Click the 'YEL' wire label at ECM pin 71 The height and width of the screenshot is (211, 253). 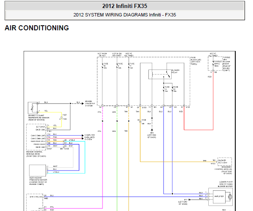tap(55, 126)
